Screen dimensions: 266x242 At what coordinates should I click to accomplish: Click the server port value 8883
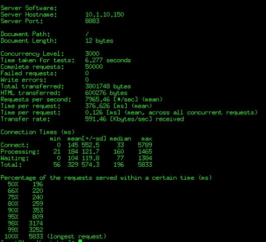[92, 21]
